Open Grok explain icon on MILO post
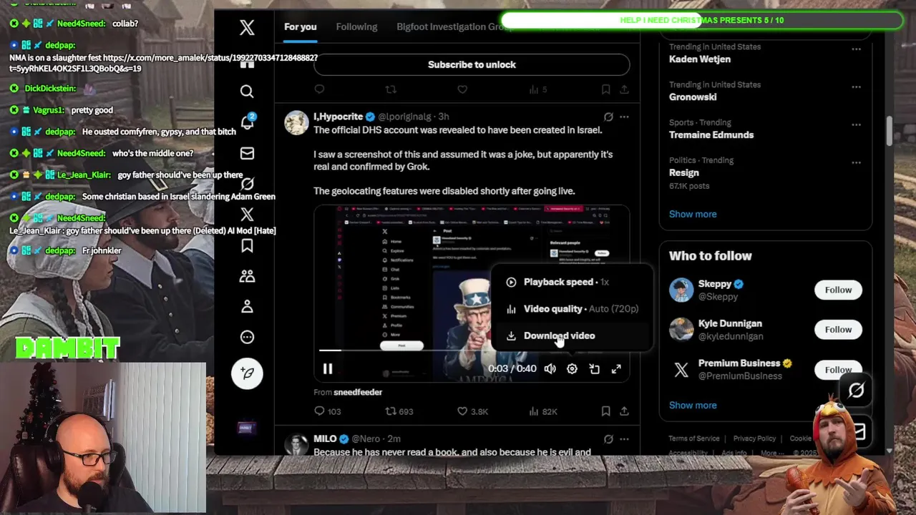Image resolution: width=916 pixels, height=515 pixels. (x=608, y=438)
